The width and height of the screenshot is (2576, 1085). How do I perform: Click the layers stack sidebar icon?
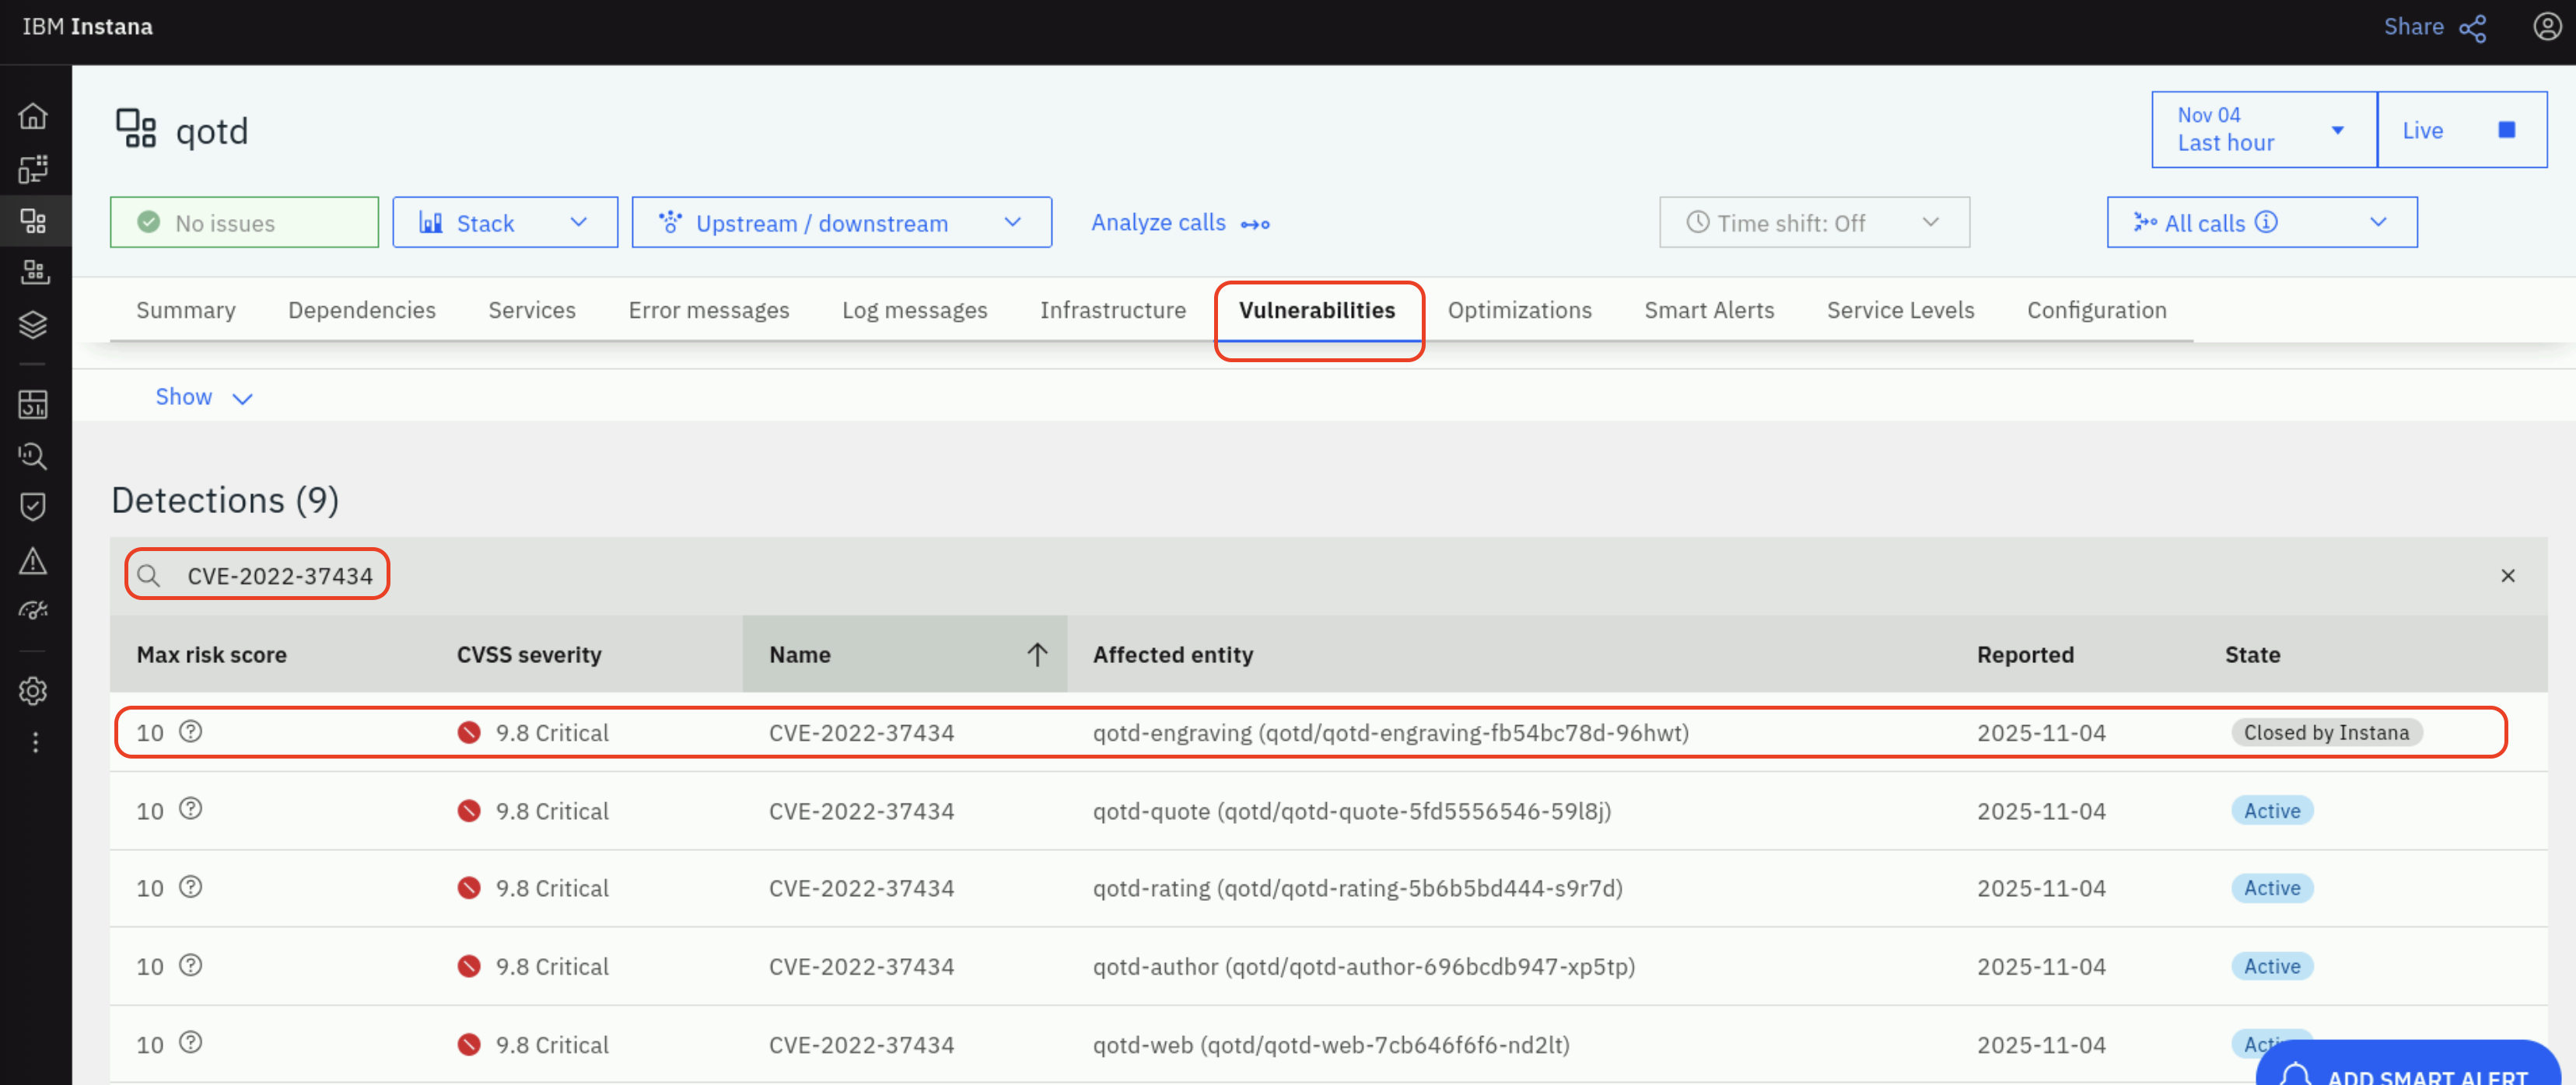coord(33,325)
